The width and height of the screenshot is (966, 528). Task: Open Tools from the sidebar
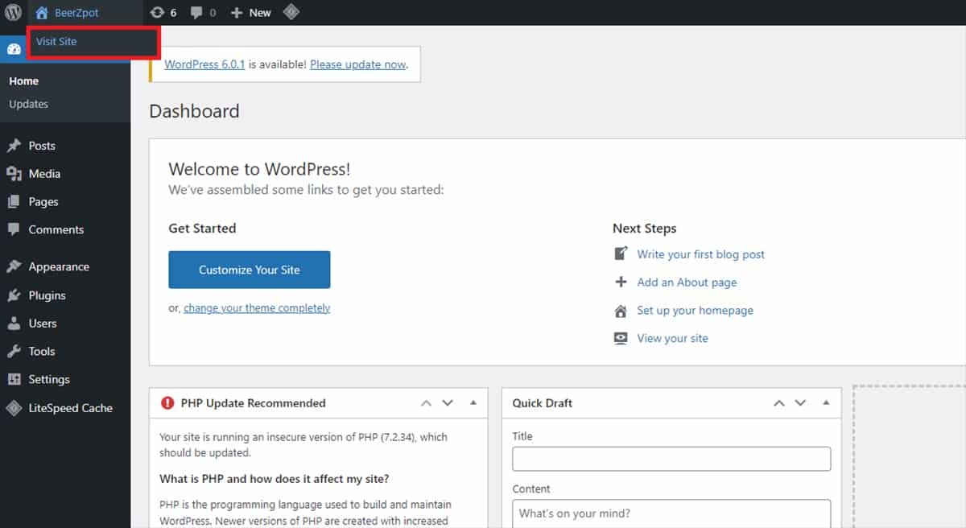[41, 352]
